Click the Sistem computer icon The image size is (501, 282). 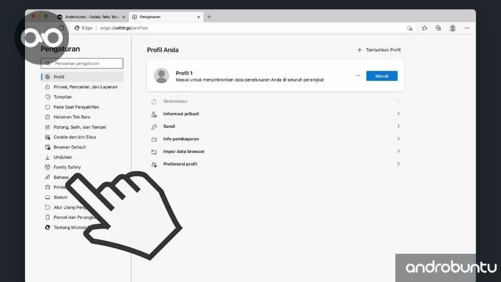point(48,197)
